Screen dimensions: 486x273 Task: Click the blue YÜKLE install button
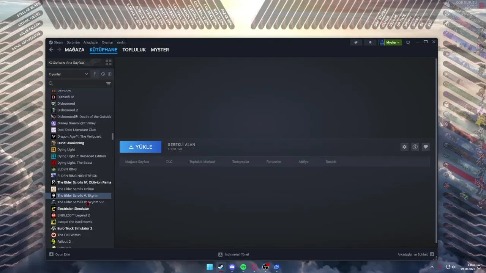pos(140,147)
